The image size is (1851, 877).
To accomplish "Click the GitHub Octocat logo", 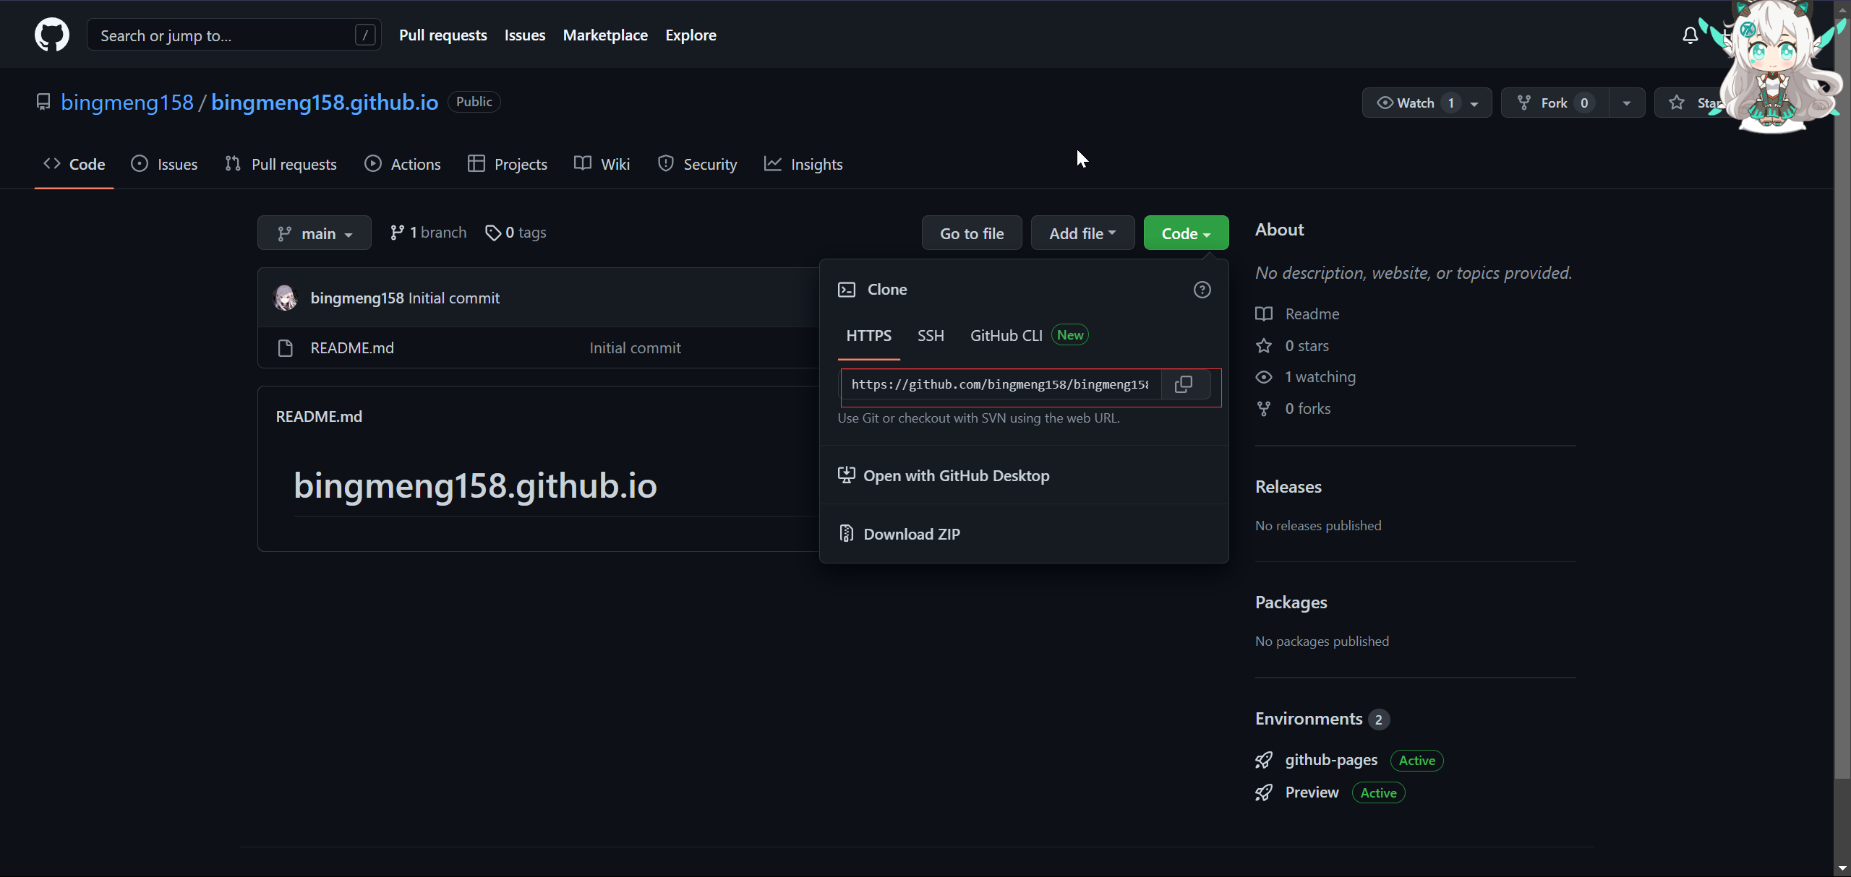I will coord(51,35).
